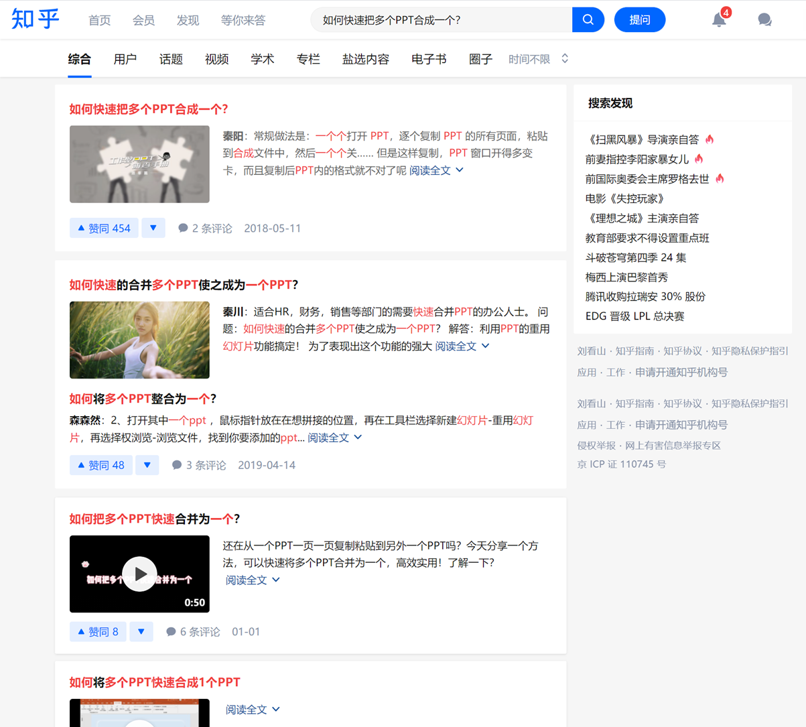The height and width of the screenshot is (727, 806).
Task: Expand 阅读全文 on 森森然's answer
Action: click(334, 438)
